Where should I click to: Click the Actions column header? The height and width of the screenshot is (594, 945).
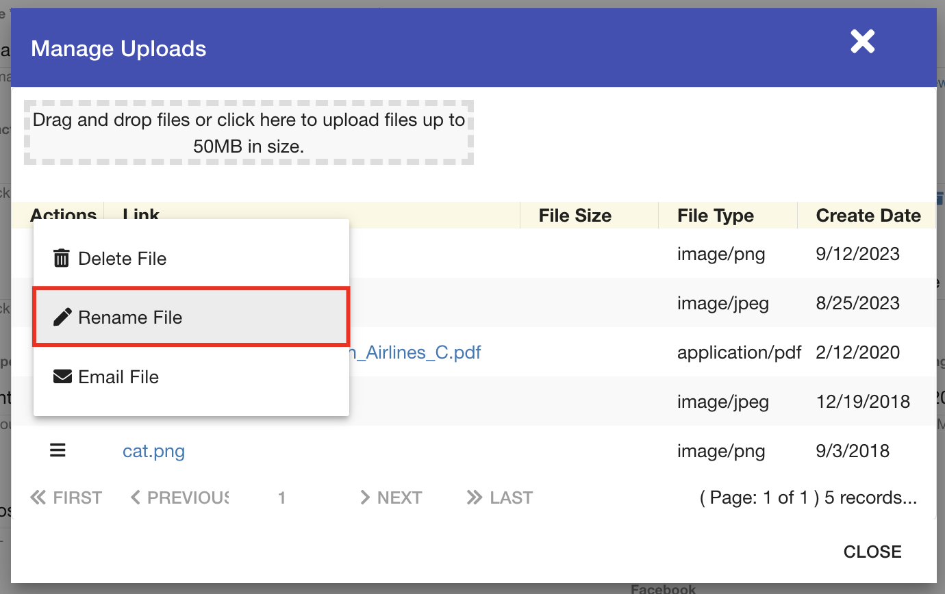pos(63,214)
